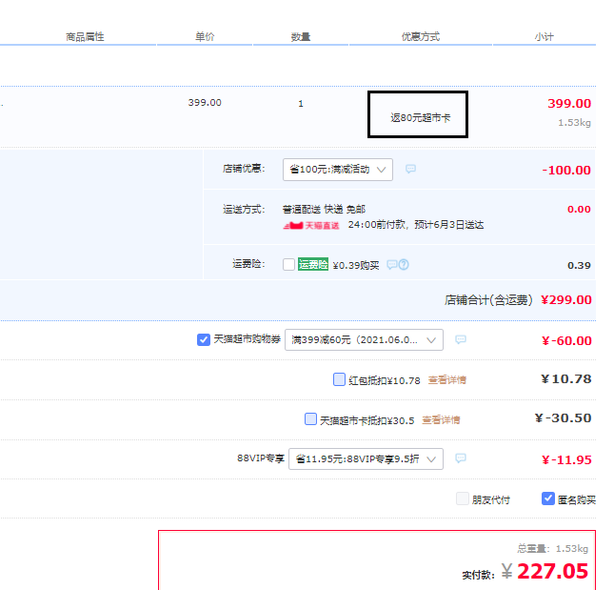Click the unit price 399.00 value

pos(205,103)
